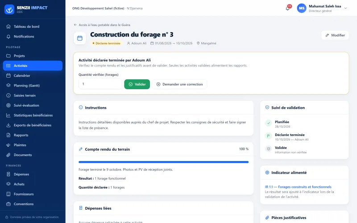Viewport: 357px width, 223px height.
Task: Click the activity calendar icon beside title
Action: (x=80, y=38)
